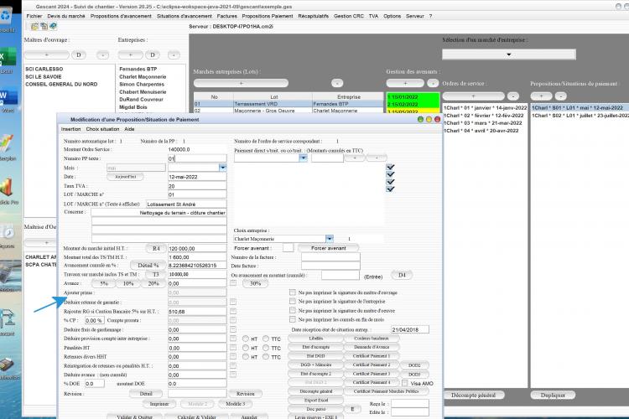Viewport: 629px width, 419px height.
Task: Click the date réception field showing 21/04/2018
Action: tap(410, 329)
